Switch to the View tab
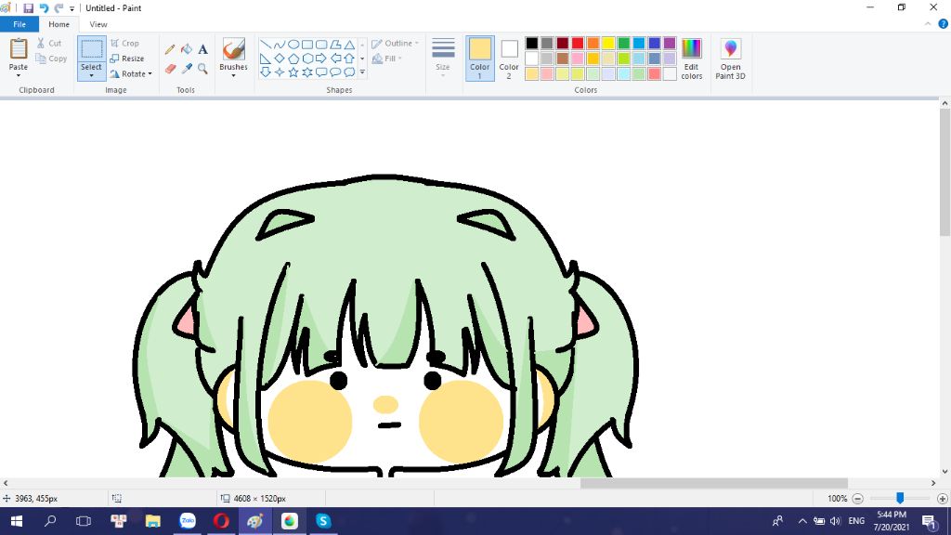 pyautogui.click(x=98, y=24)
